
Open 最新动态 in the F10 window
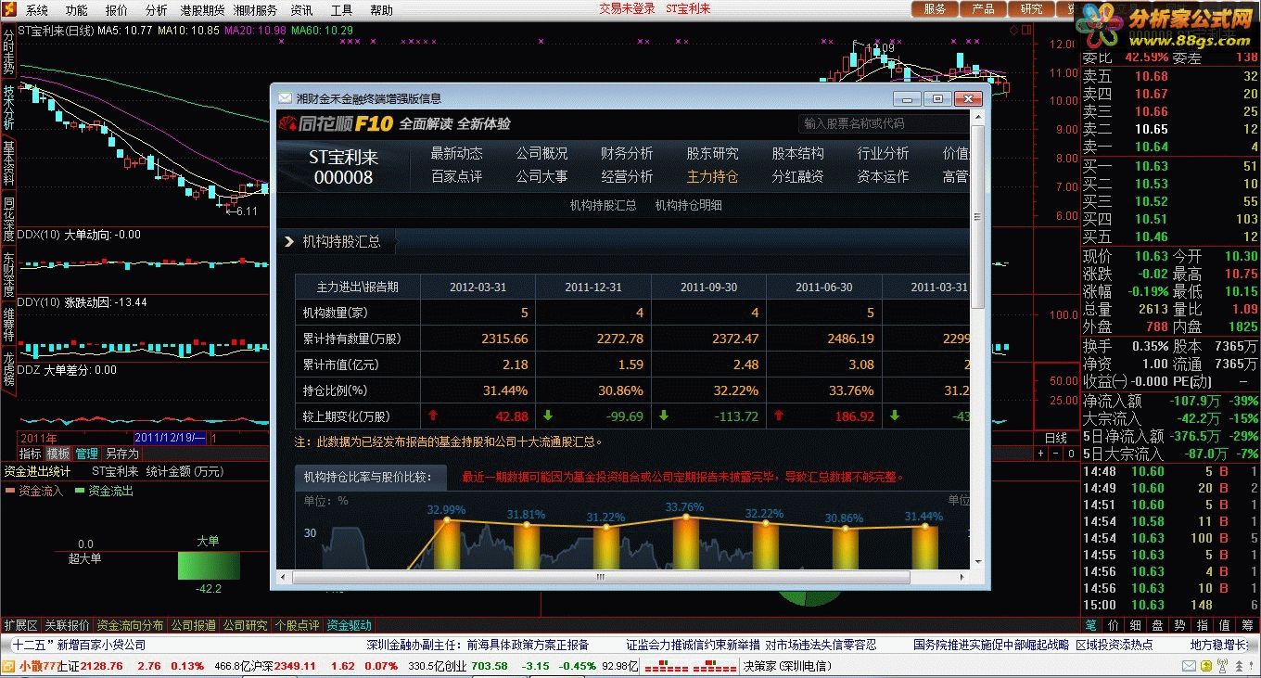(x=456, y=153)
